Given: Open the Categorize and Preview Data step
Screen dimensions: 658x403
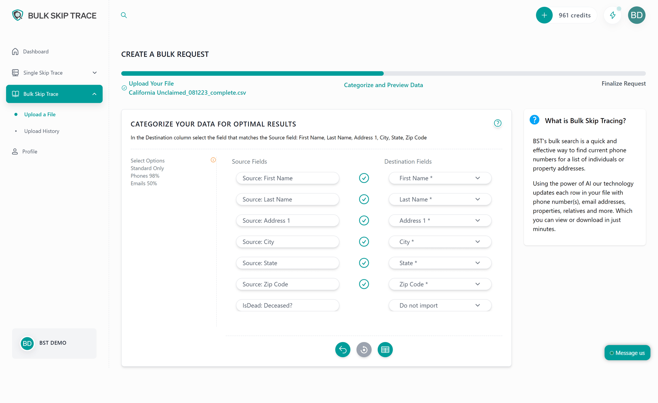Looking at the screenshot, I should (x=383, y=85).
